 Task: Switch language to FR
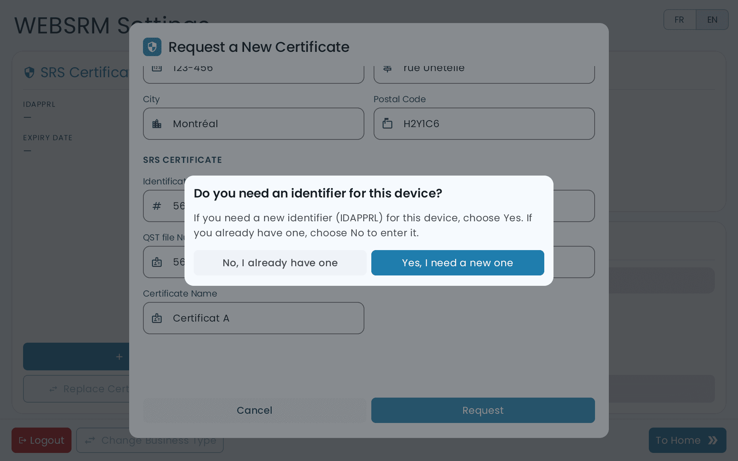(679, 20)
